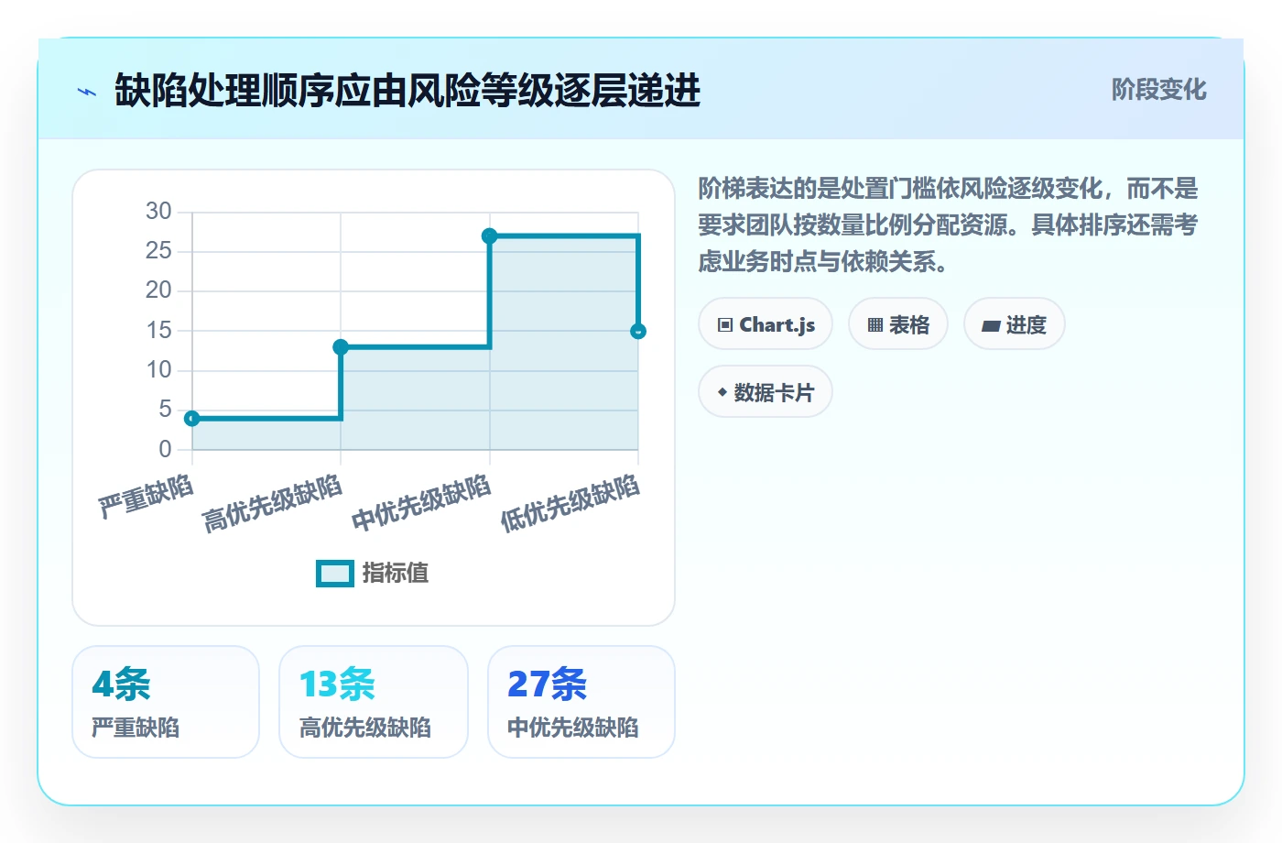The image size is (1282, 843).
Task: Open the 4条 严重缺陷 stat card
Action: coord(166,702)
